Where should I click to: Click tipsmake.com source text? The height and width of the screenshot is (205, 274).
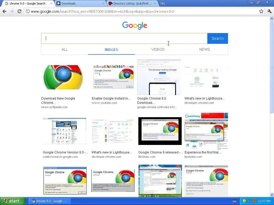tap(193, 157)
